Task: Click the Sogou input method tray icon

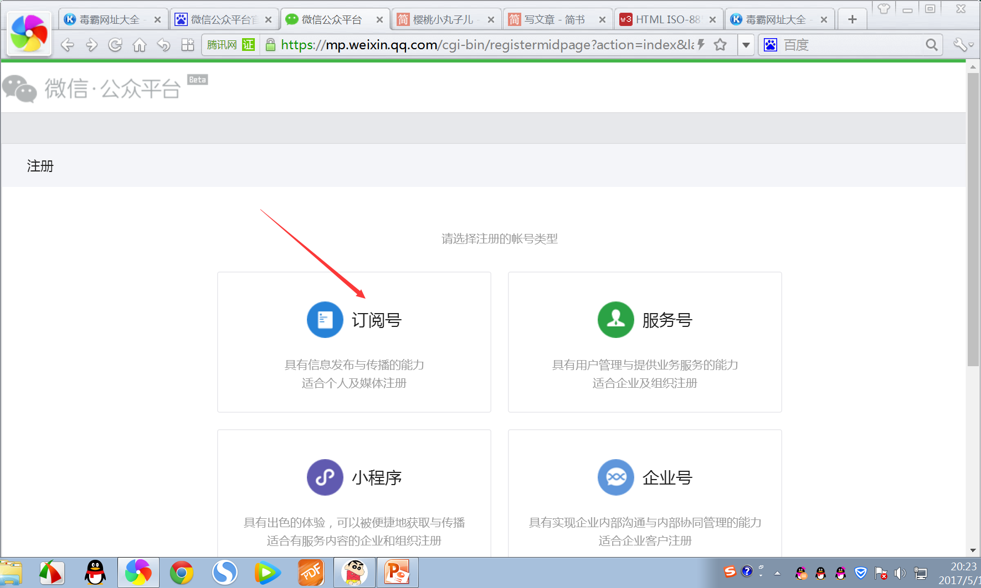Action: (x=730, y=571)
